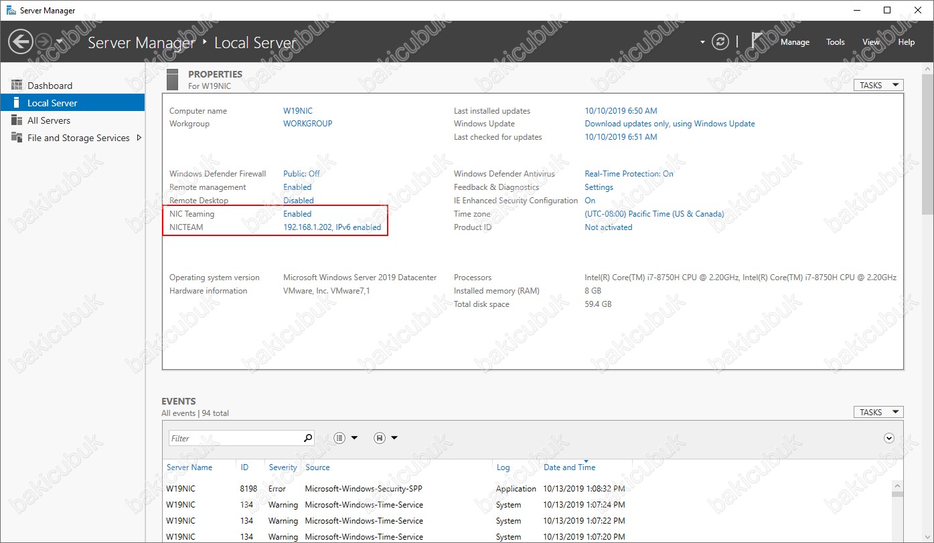Image resolution: width=934 pixels, height=543 pixels.
Task: Click the WORKGROUP link
Action: 308,124
